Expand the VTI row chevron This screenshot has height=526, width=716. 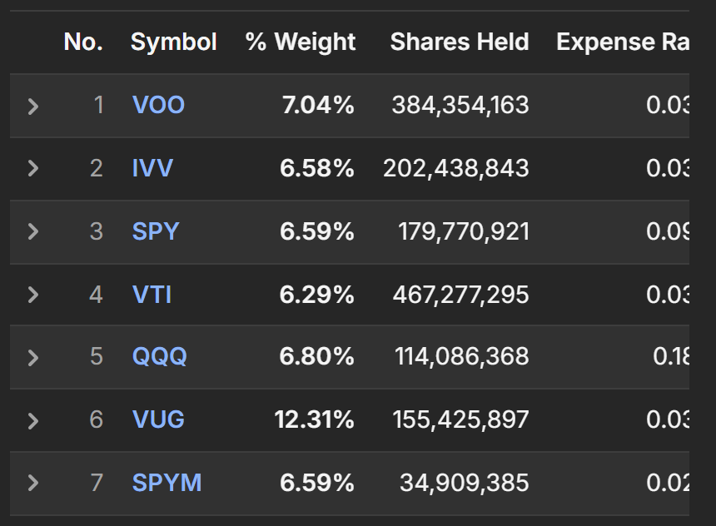coord(32,295)
